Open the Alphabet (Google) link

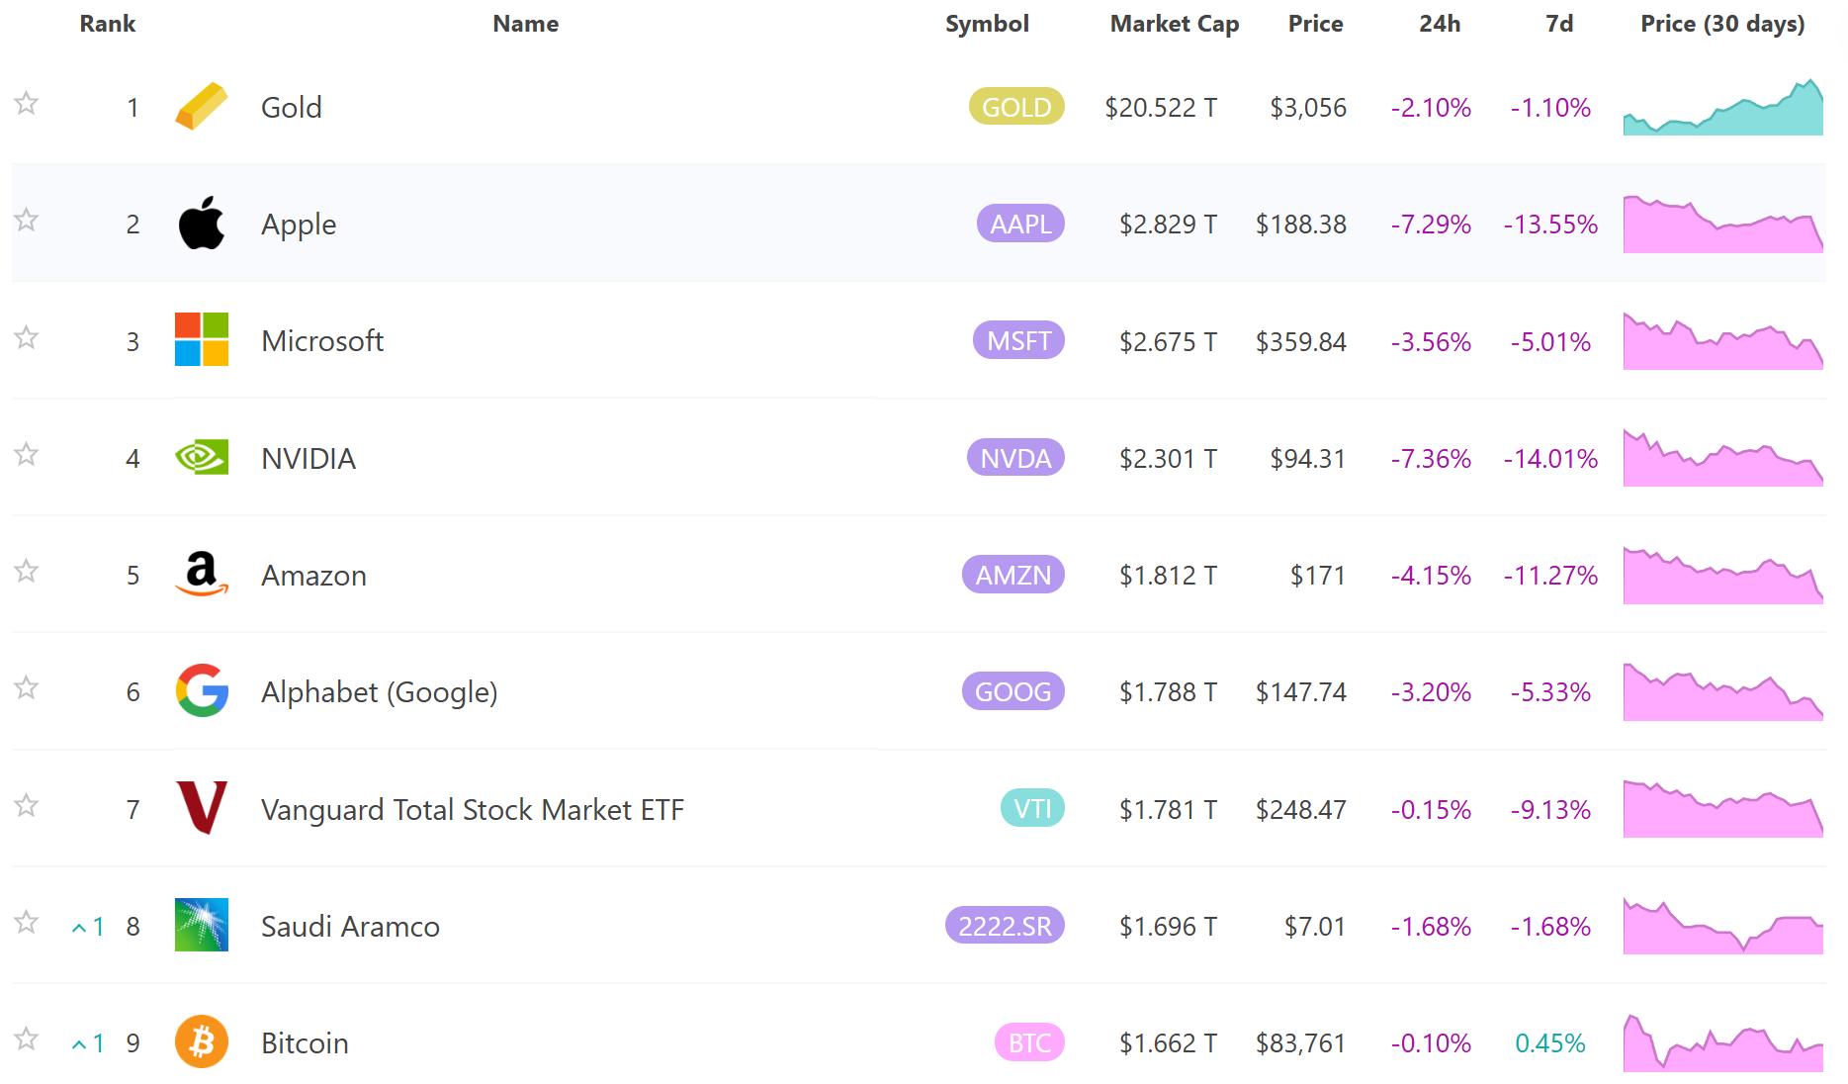click(x=380, y=692)
